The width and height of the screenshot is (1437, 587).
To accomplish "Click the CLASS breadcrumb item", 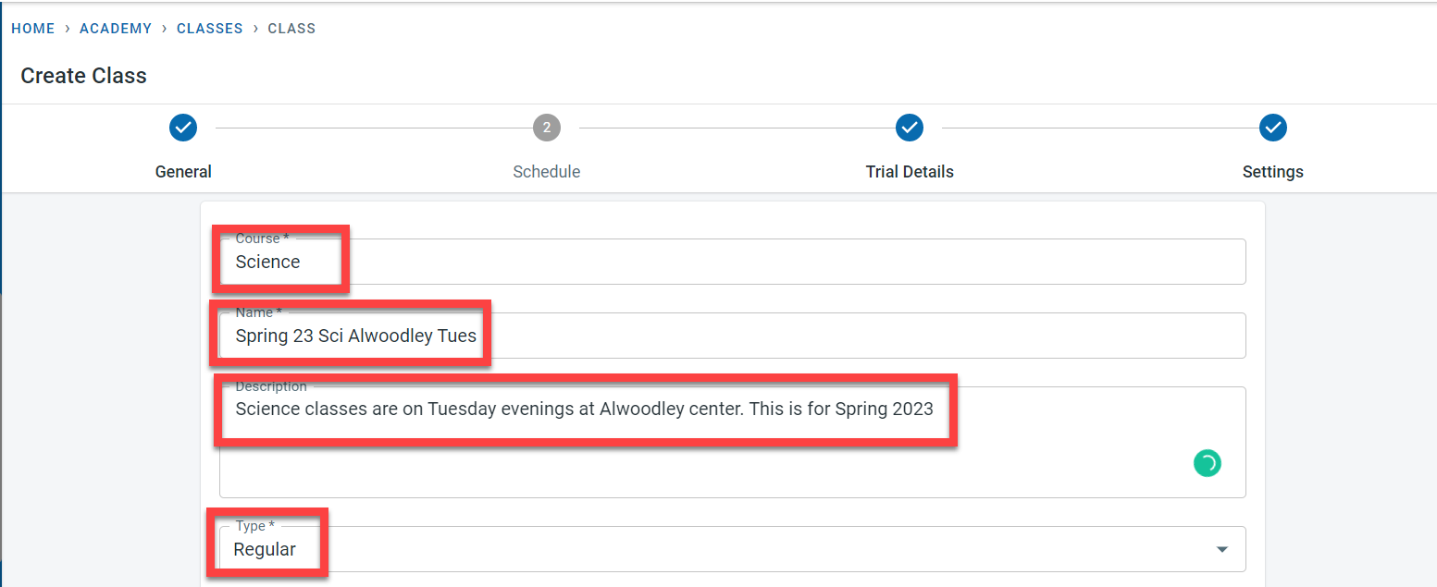I will pyautogui.click(x=291, y=29).
